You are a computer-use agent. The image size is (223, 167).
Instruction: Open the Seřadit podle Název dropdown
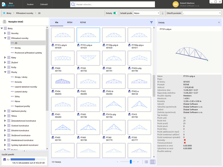tap(146, 13)
